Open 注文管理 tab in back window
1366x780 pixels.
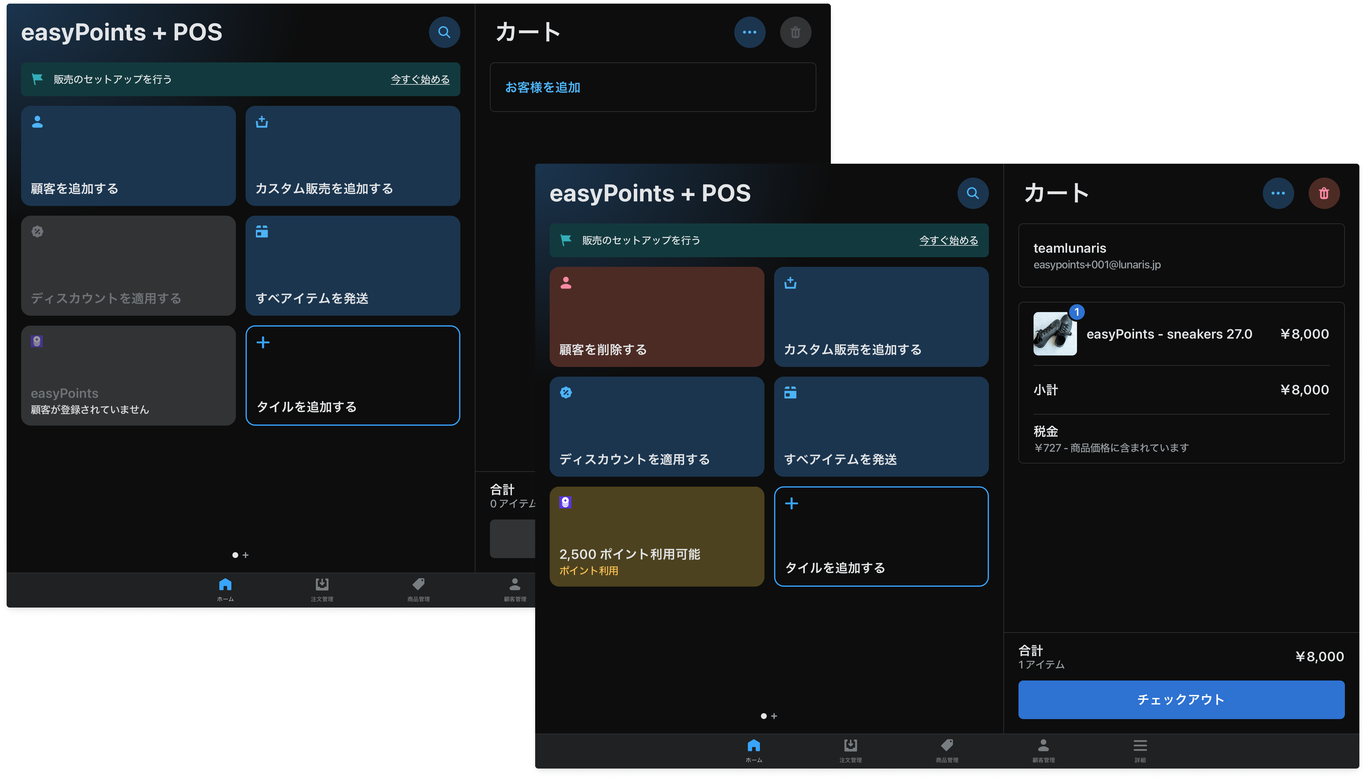point(322,590)
